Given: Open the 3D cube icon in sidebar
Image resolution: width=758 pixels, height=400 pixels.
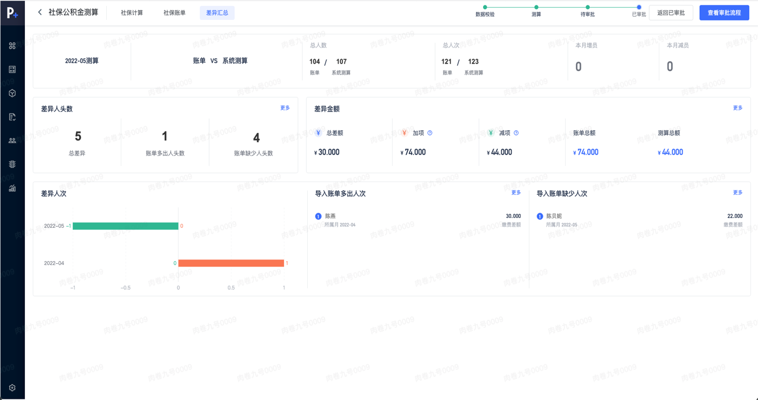Looking at the screenshot, I should click(12, 93).
